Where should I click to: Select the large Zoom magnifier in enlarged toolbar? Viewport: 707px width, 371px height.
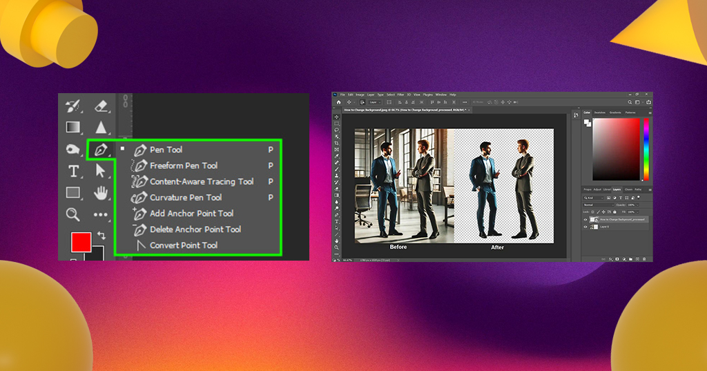[72, 214]
